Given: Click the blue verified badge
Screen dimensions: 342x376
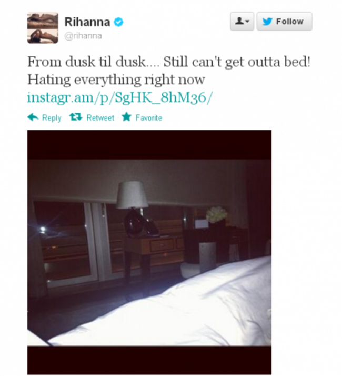Looking at the screenshot, I should click(x=118, y=22).
